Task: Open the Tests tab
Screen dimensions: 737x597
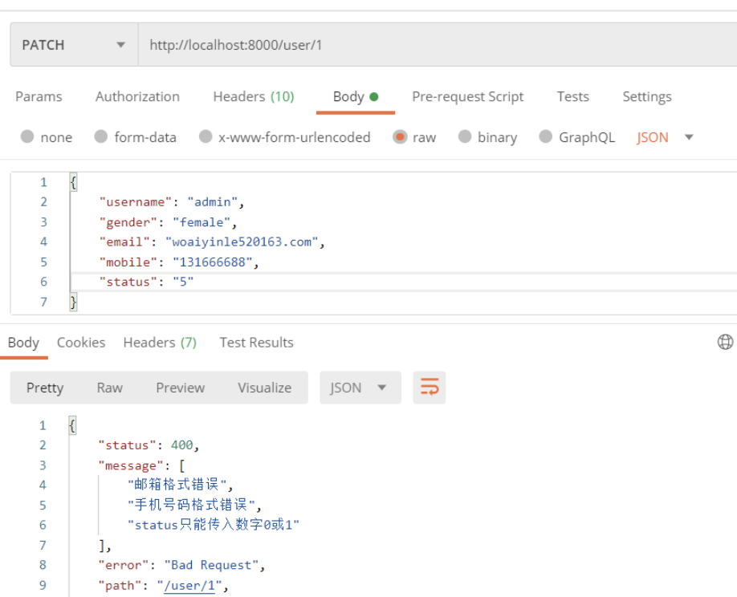Action: click(572, 96)
